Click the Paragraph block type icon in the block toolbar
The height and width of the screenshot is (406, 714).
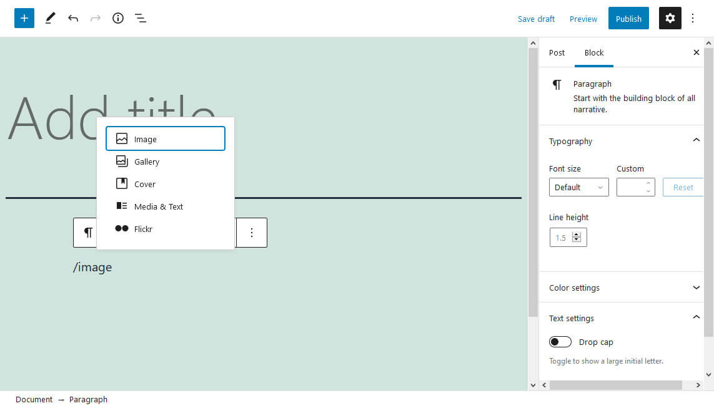[87, 233]
